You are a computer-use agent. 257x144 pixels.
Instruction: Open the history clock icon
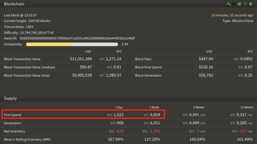point(245,4)
